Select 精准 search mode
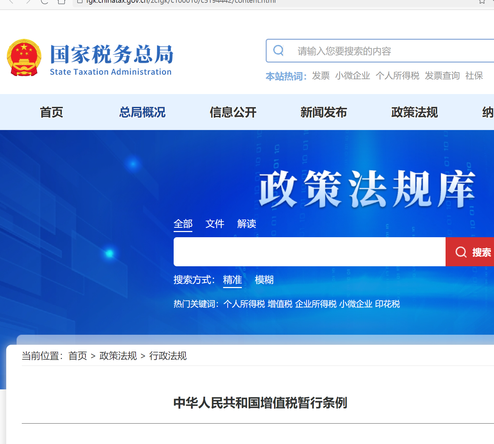Image resolution: width=494 pixels, height=444 pixels. [x=232, y=280]
